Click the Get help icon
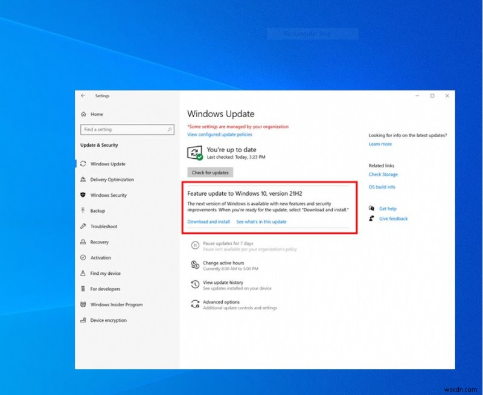Image resolution: width=483 pixels, height=395 pixels. [x=371, y=208]
